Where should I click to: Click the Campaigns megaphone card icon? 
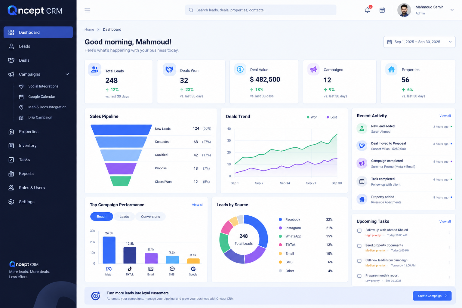coord(313,69)
